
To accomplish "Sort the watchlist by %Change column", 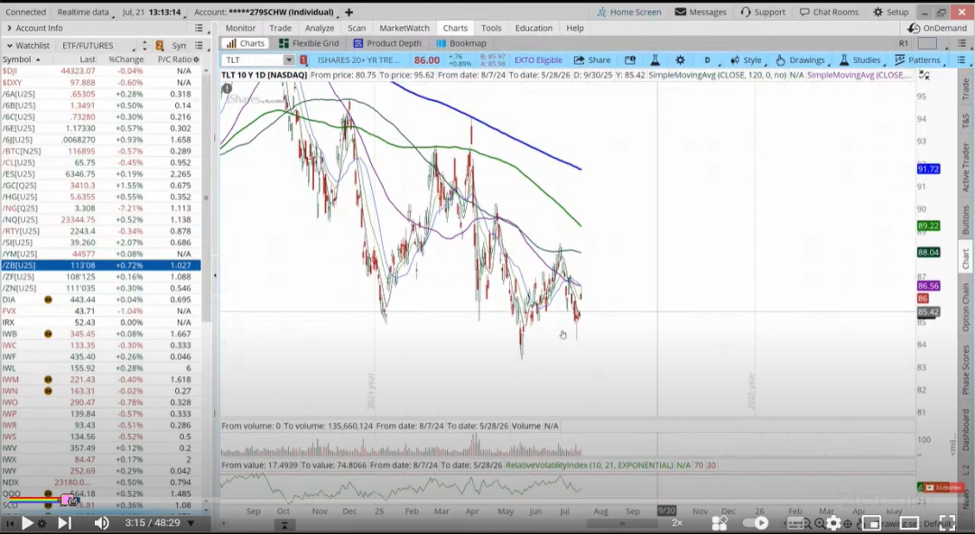I will pyautogui.click(x=125, y=59).
